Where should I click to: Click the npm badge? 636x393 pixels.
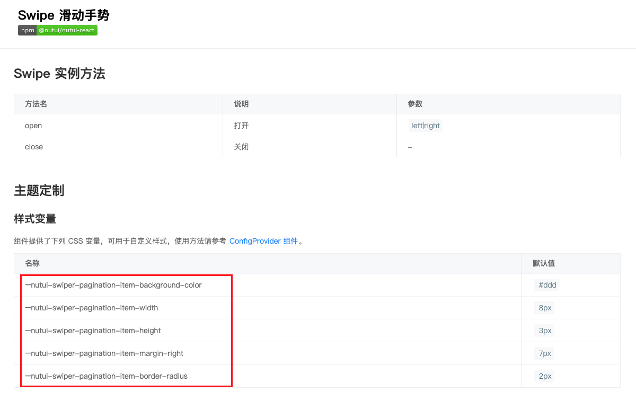point(27,30)
